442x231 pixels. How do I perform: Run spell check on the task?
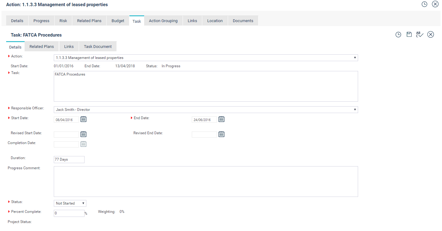point(420,35)
